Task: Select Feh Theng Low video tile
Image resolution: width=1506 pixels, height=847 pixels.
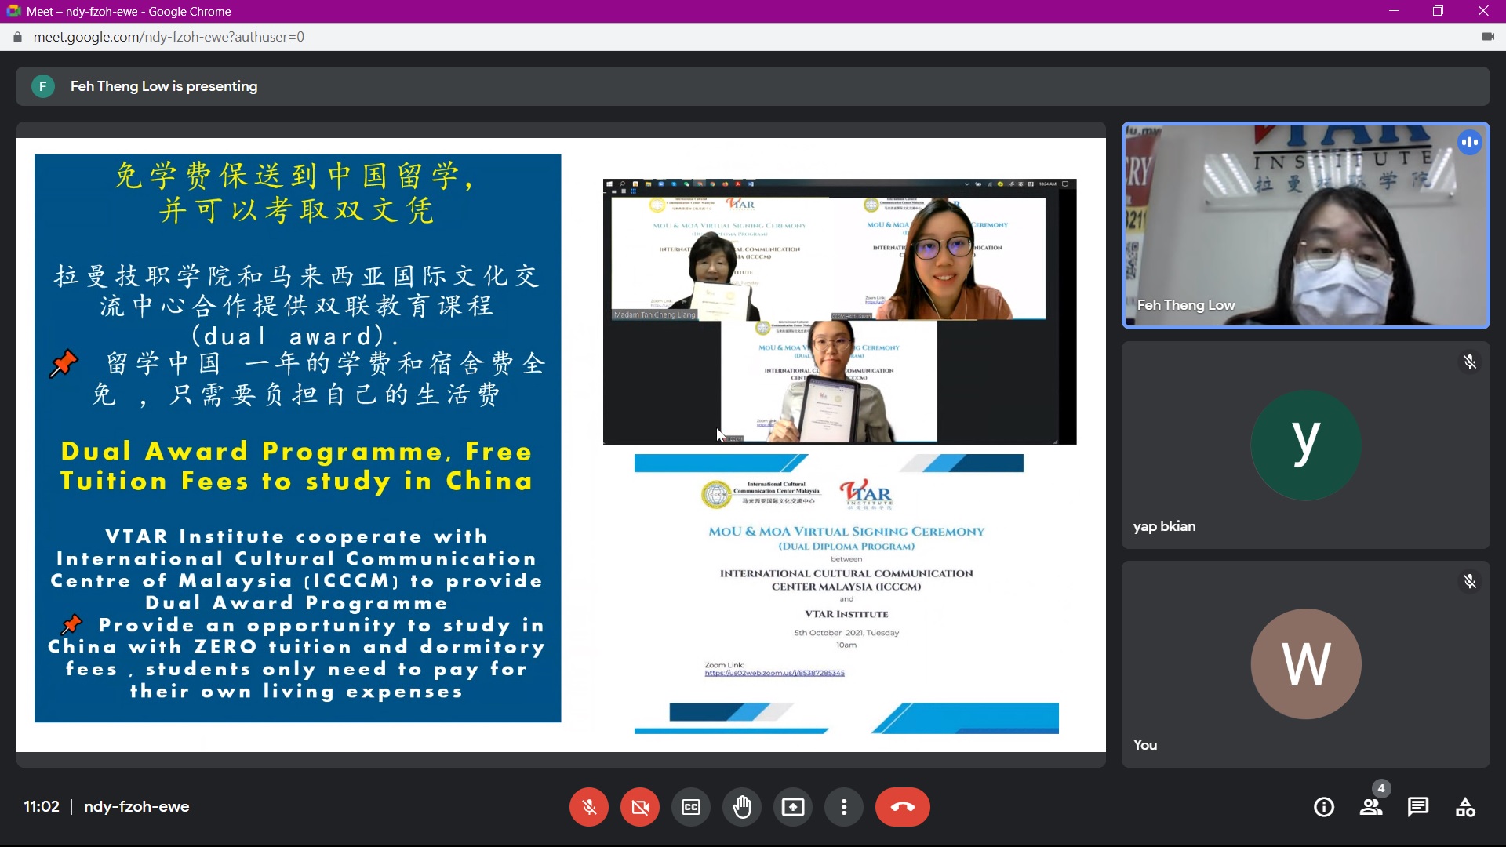Action: point(1306,225)
